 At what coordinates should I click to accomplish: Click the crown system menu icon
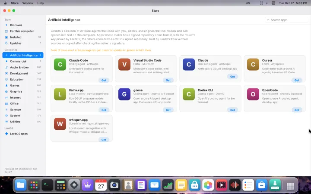[5, 3]
